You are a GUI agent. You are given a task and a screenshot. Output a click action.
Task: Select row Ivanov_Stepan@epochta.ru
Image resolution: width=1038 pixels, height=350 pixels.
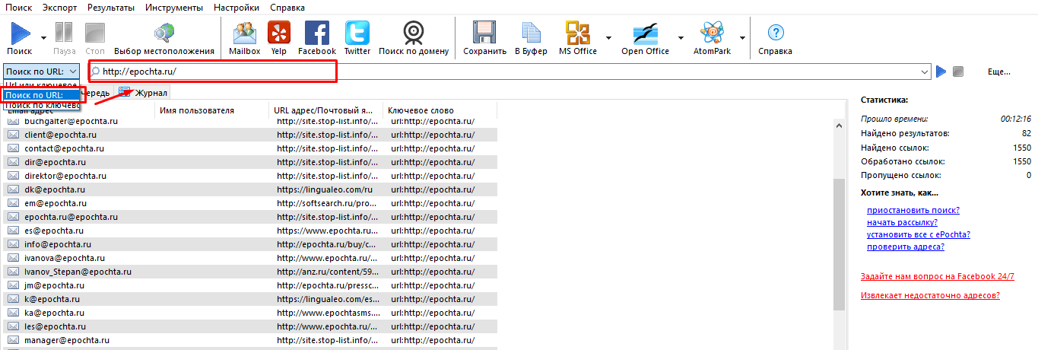[251, 272]
